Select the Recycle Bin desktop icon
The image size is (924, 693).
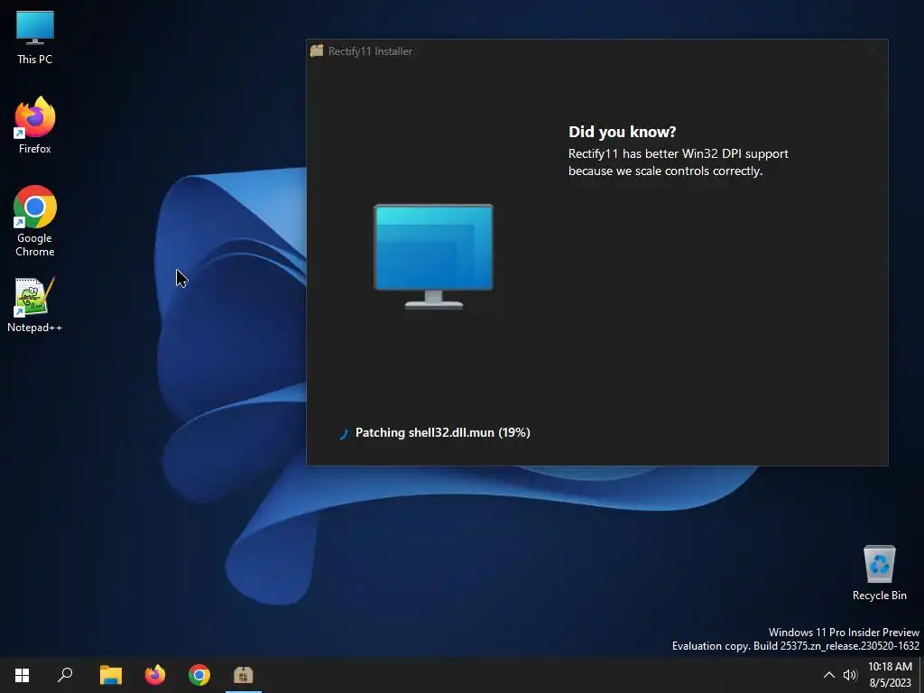(879, 573)
